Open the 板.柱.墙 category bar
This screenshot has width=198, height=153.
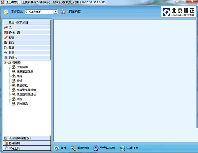coord(27,32)
